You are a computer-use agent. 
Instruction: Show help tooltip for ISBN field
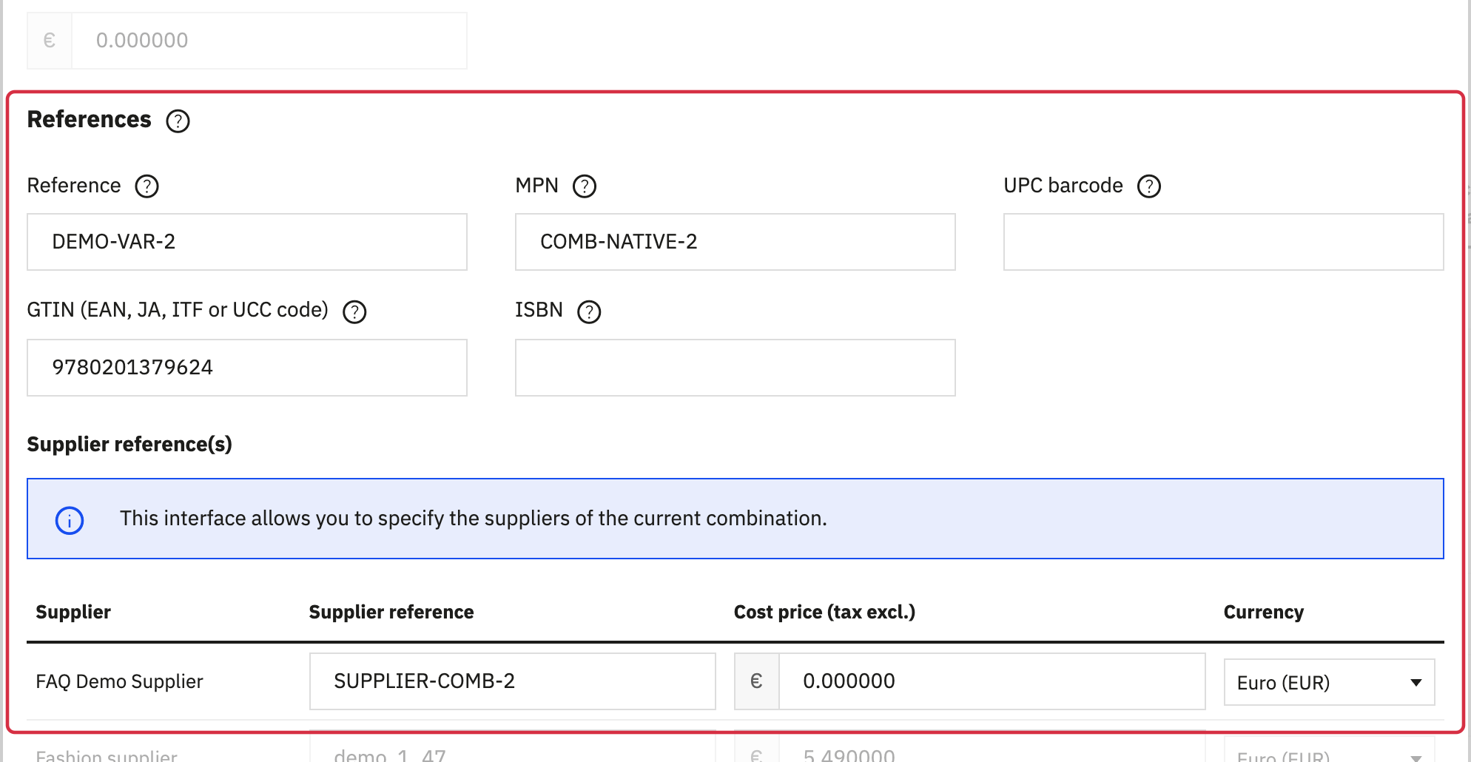click(589, 312)
